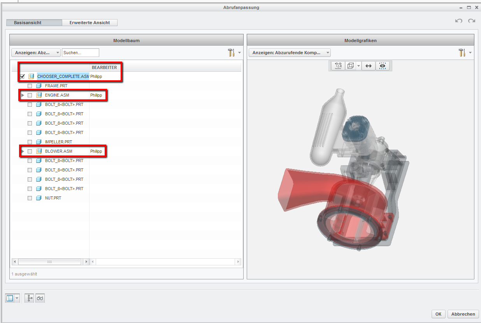Open Modellgrafiken settings hammer icon
The width and height of the screenshot is (481, 323).
point(462,53)
